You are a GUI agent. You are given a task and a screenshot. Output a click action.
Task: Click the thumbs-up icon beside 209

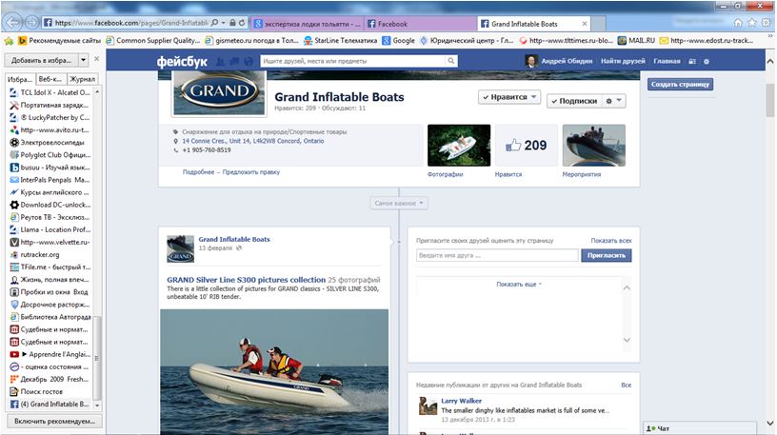coord(514,146)
